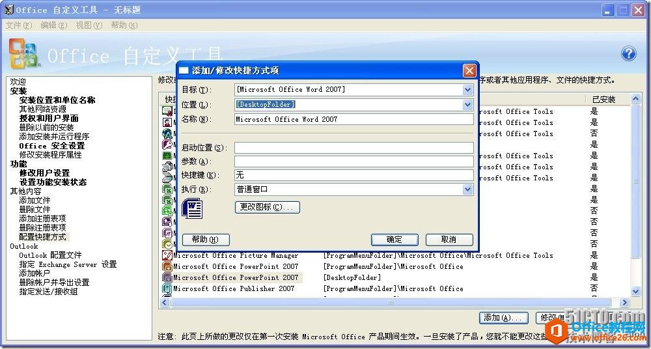Screen dimensions: 651x349
Task: Select 删除注册表项 in the tree
Action: (x=43, y=228)
